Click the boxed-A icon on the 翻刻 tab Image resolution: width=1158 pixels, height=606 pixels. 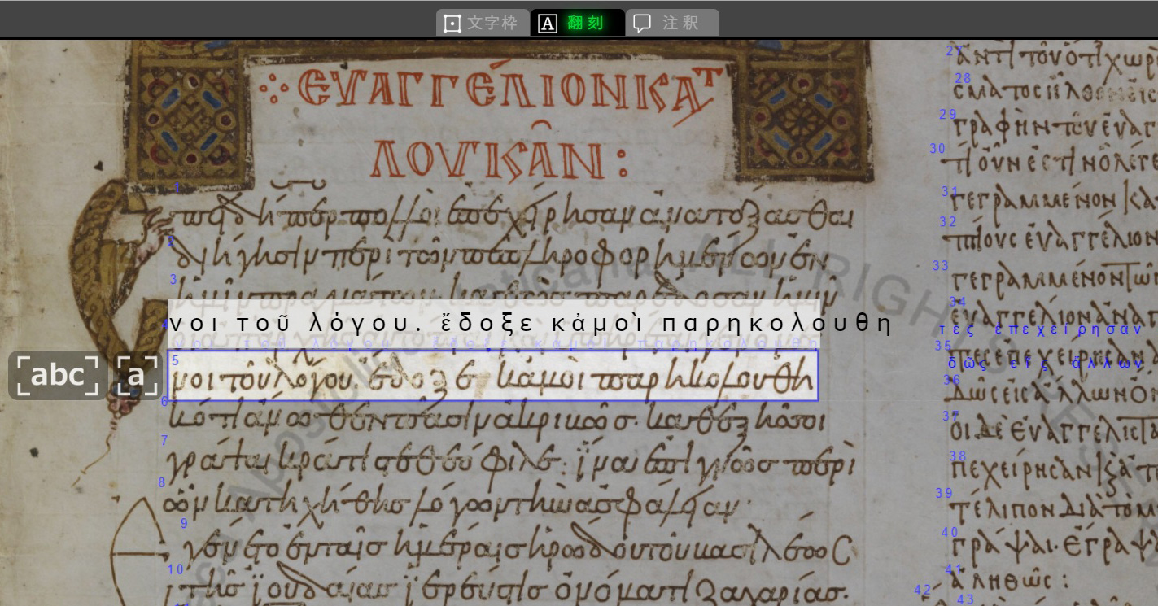(547, 23)
